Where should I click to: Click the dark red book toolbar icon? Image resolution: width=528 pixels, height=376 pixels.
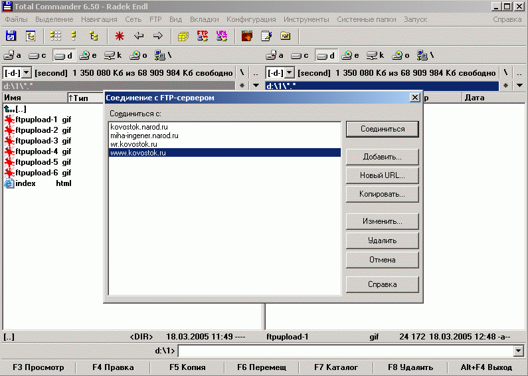point(247,36)
